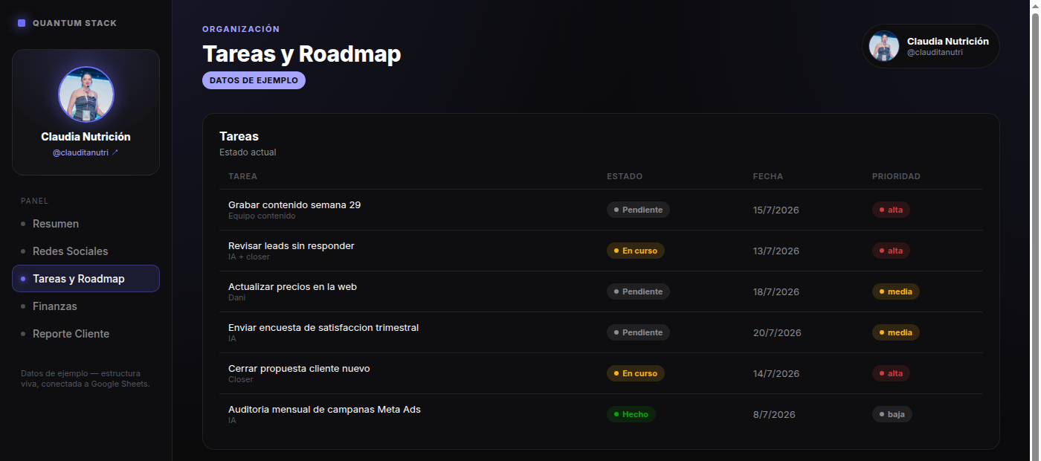Select Tareas y Roadmap menu item
Image resolution: width=1041 pixels, height=461 pixels.
[86, 279]
